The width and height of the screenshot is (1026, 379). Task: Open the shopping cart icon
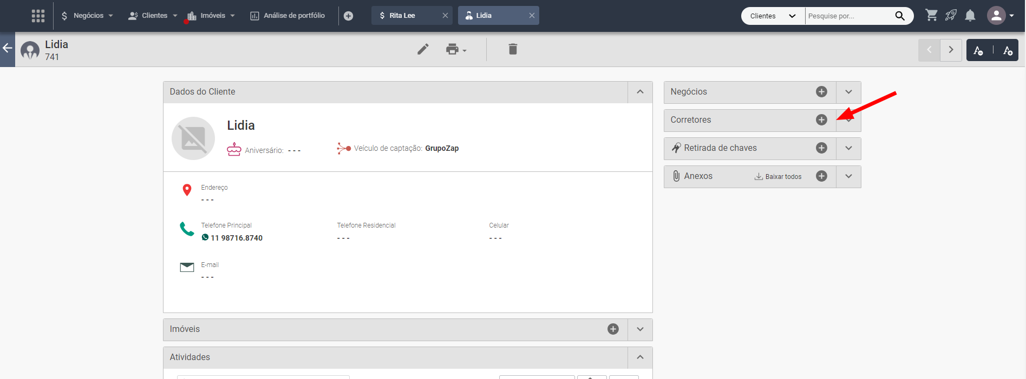pos(931,16)
